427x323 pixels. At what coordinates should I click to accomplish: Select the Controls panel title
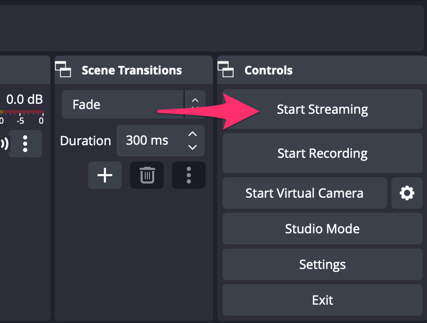pos(269,70)
